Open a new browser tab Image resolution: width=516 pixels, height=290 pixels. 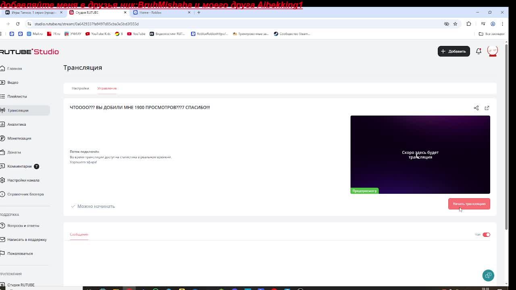(199, 12)
